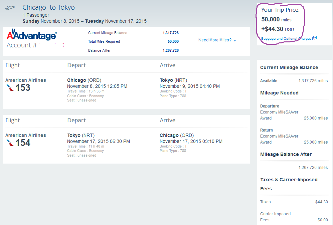The width and height of the screenshot is (333, 225).
Task: Click the arrival time November 17, 2015 03:10 PM
Action: 191,141
